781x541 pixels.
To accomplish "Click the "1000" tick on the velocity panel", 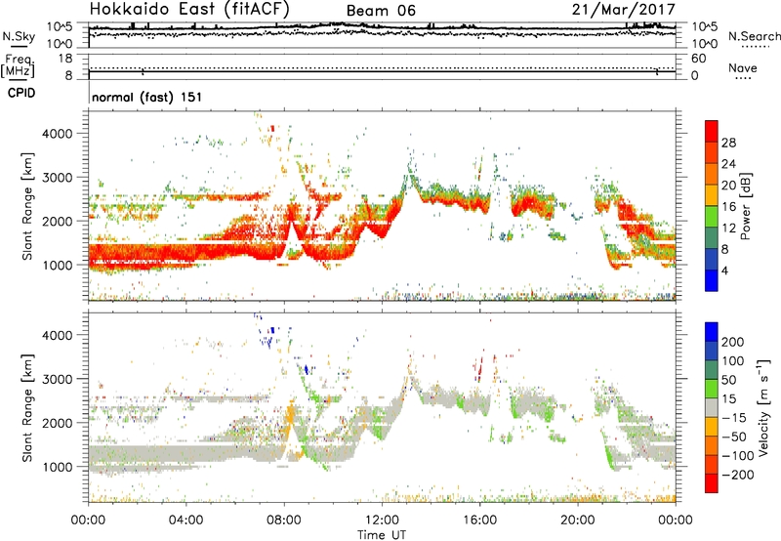I will coord(58,467).
